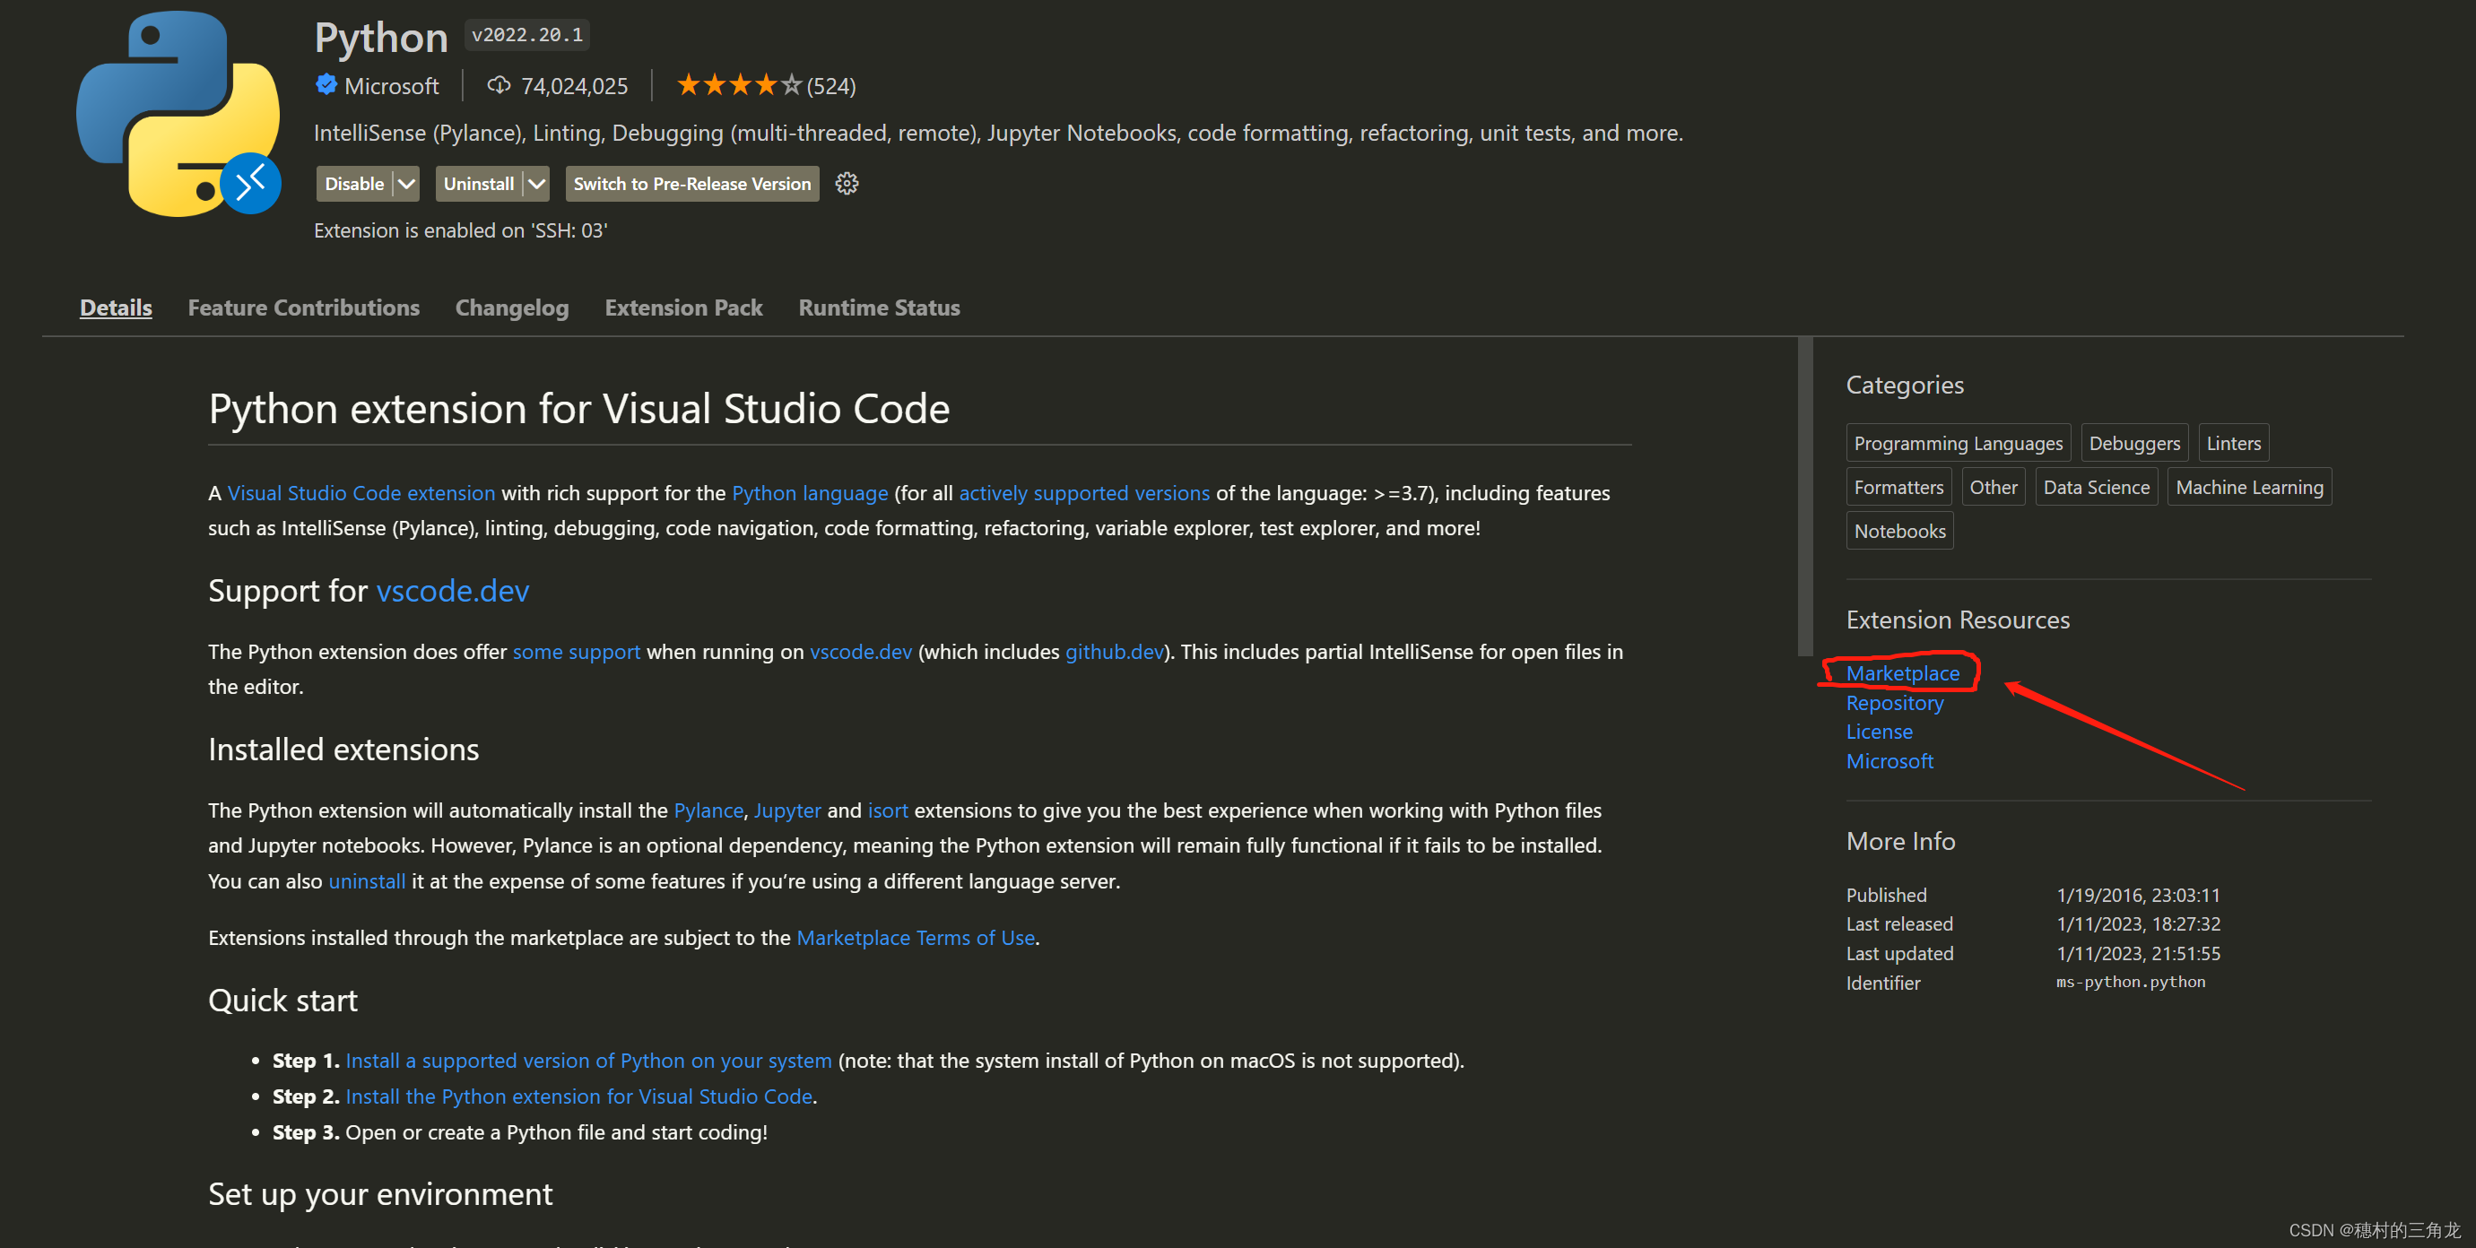Open the Marketplace resource link
The width and height of the screenshot is (2476, 1248).
(x=1902, y=673)
